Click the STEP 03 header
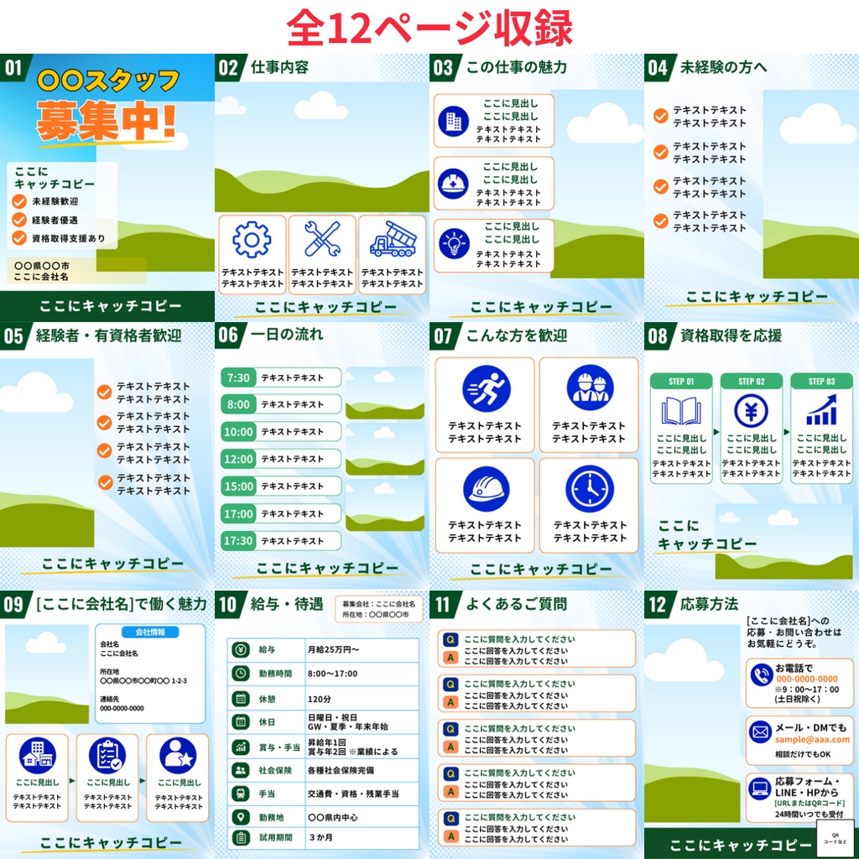 coord(821,382)
